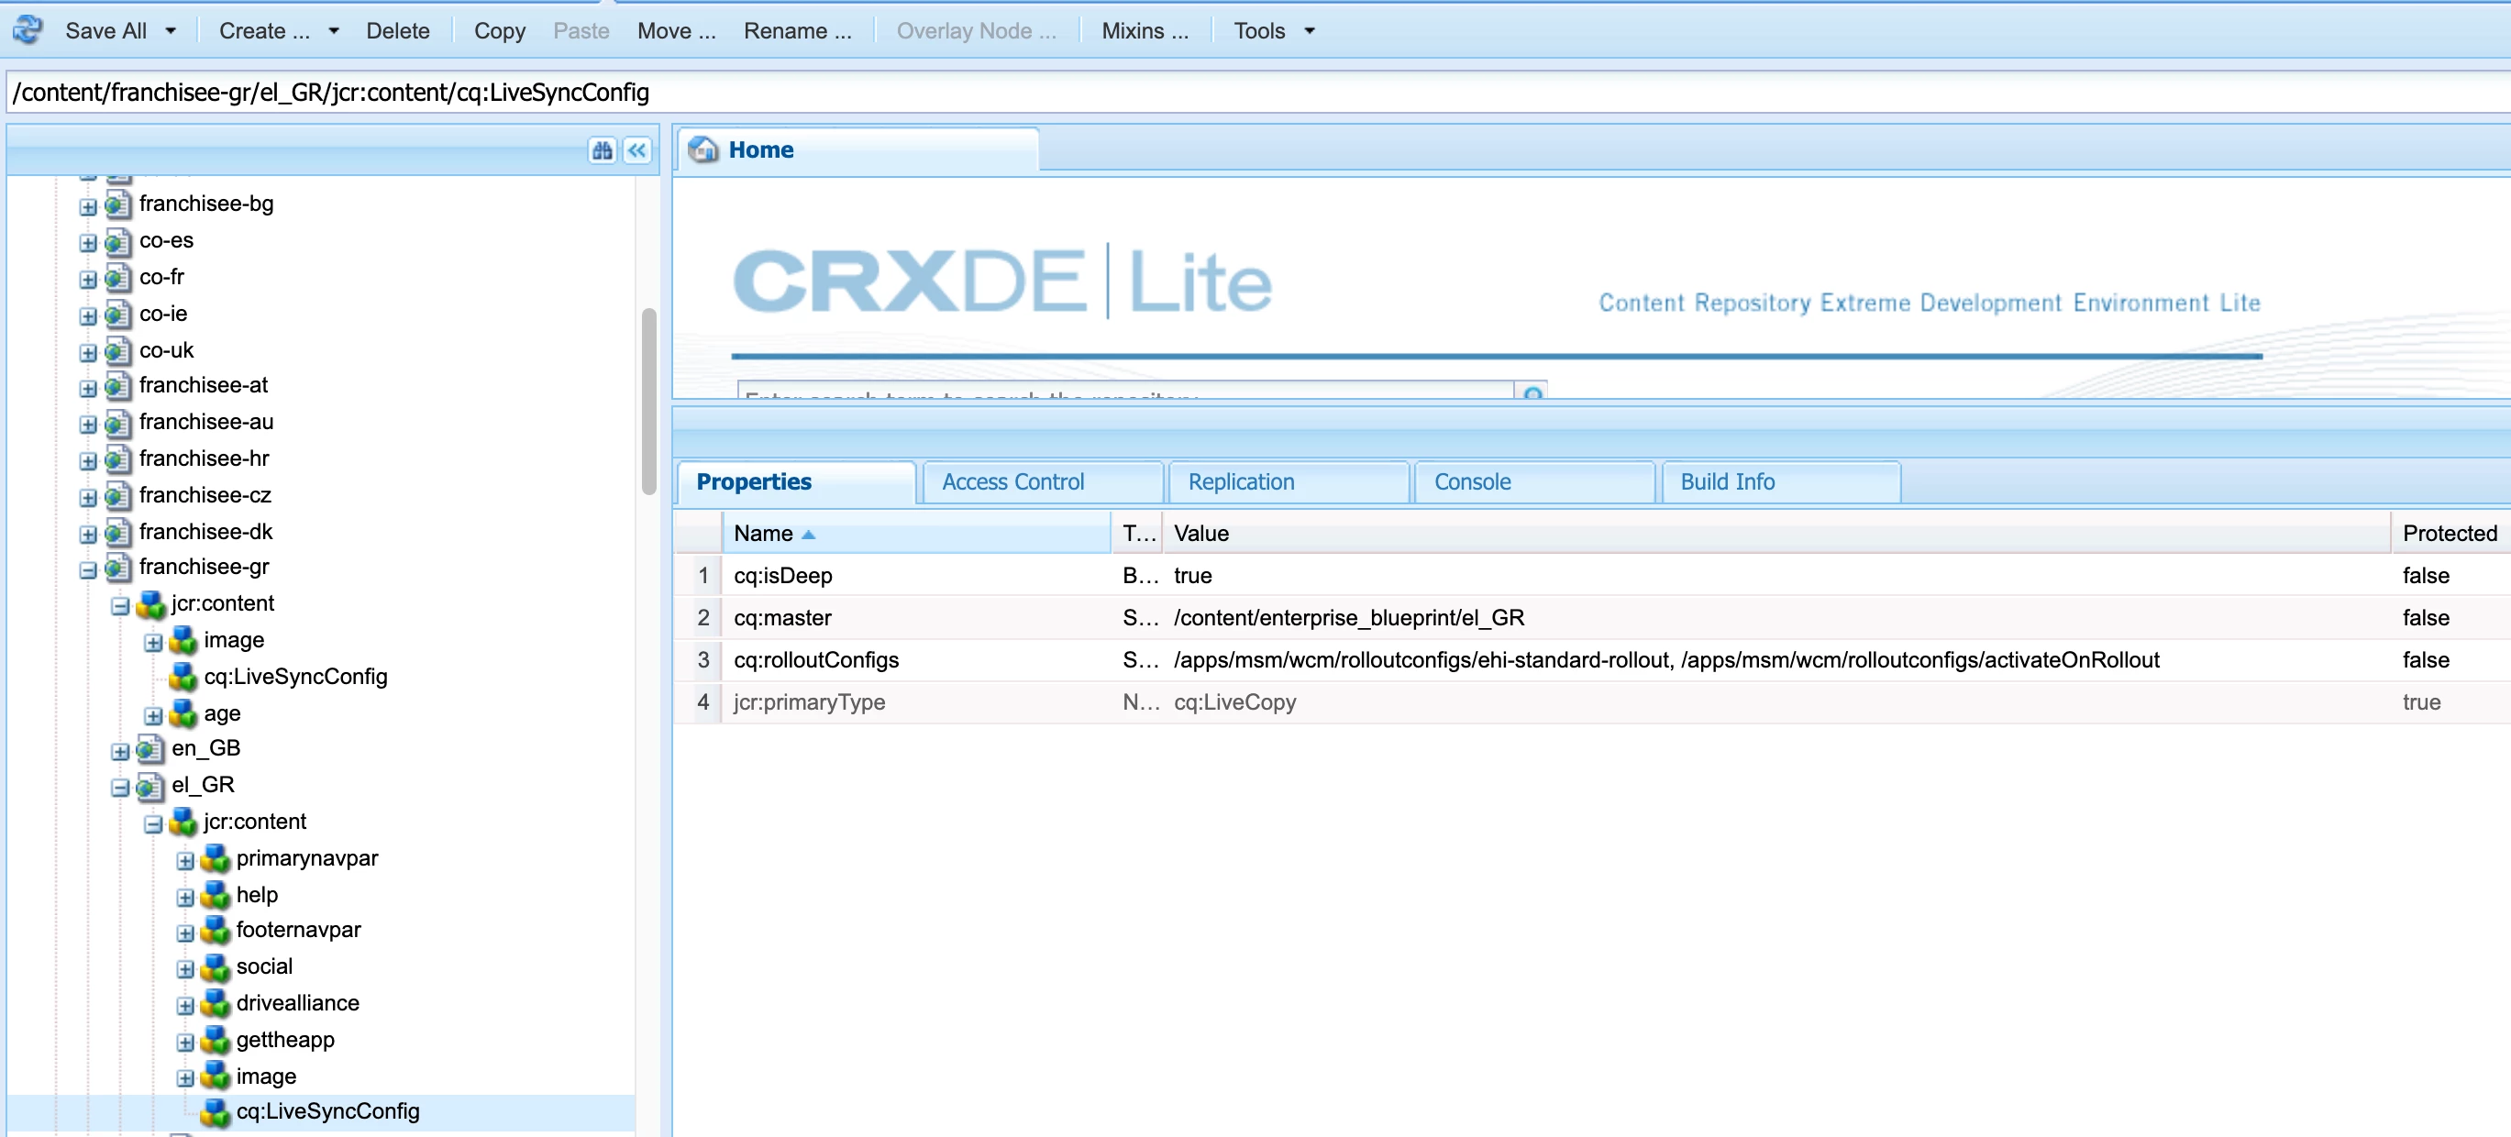
Task: Expand the en_GB tree node
Action: click(x=120, y=750)
